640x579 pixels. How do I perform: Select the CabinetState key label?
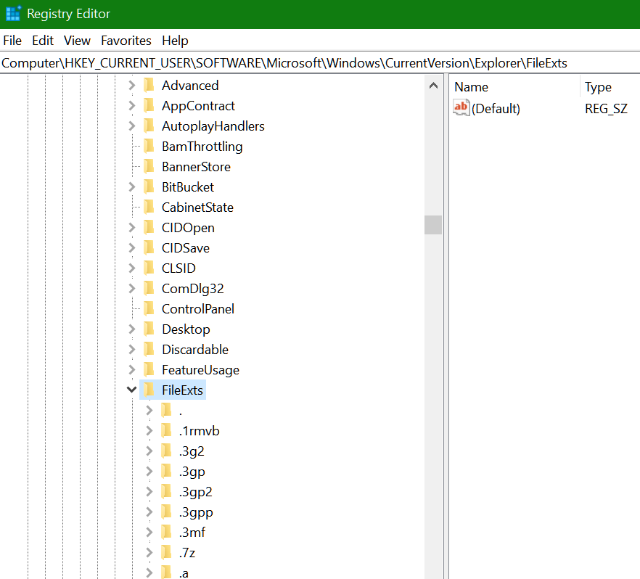click(x=197, y=208)
